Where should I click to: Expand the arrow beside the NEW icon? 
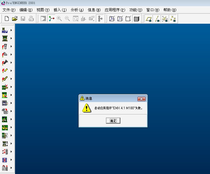[x=11, y=30]
